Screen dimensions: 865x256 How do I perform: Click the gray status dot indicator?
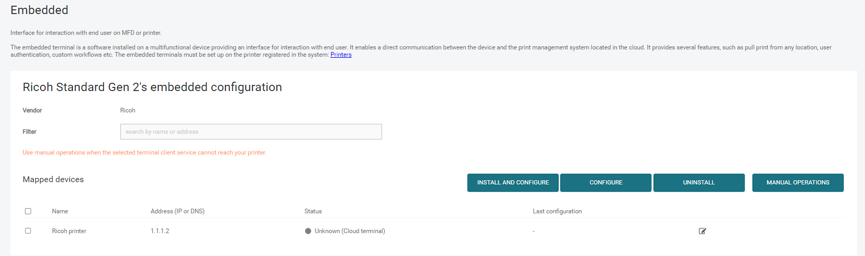pyautogui.click(x=308, y=231)
